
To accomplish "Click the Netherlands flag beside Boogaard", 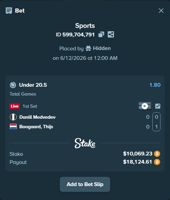I will tap(13, 127).
